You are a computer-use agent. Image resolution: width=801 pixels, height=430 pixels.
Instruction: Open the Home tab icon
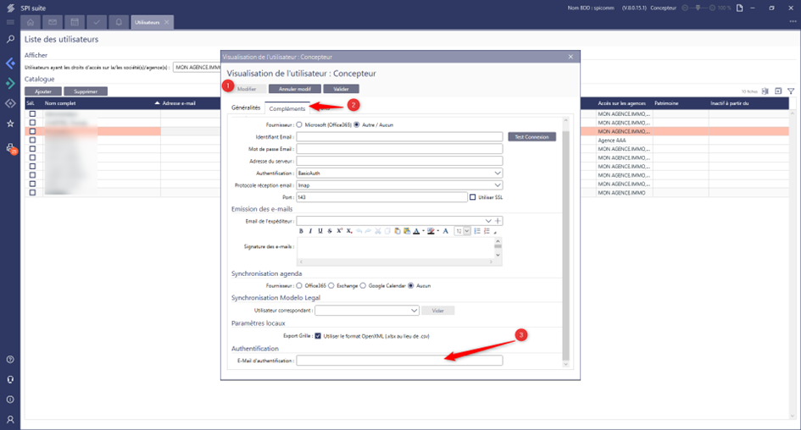(x=31, y=21)
